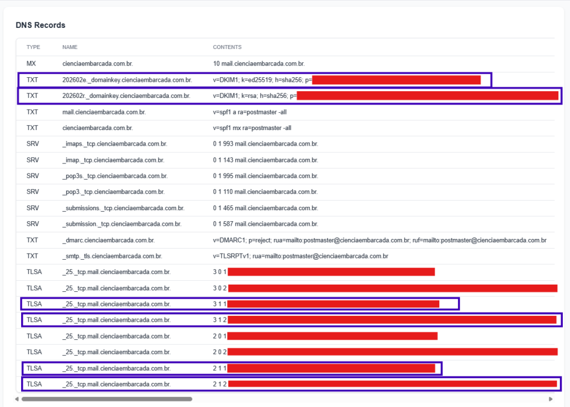Screen dimensions: 570x407
Task: Click the right scroll arrow
Action: (x=551, y=399)
